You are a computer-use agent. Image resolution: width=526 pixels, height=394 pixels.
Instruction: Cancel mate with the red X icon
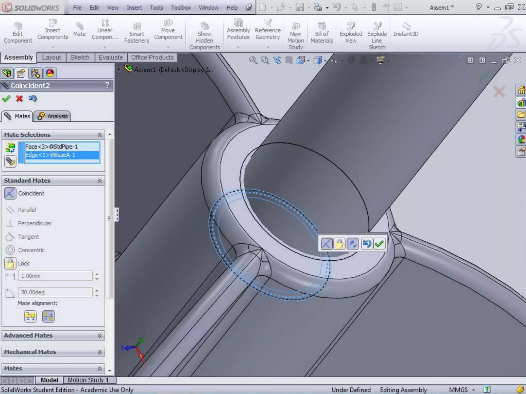coord(19,98)
